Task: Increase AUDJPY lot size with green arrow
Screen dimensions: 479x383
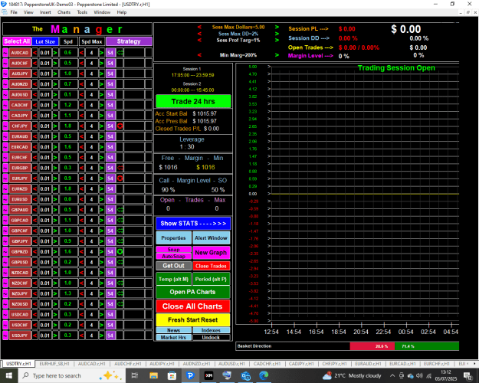Action: (x=55, y=74)
